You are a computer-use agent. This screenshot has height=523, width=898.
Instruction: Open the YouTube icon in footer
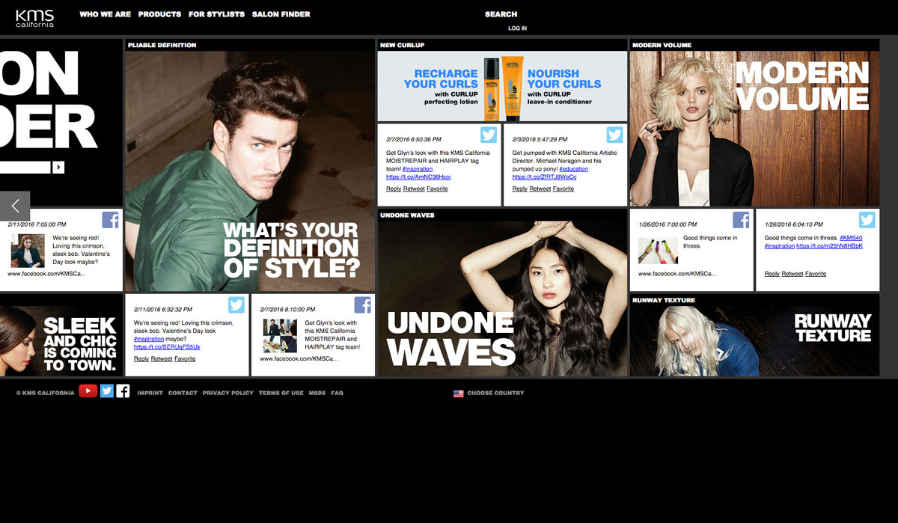88,391
